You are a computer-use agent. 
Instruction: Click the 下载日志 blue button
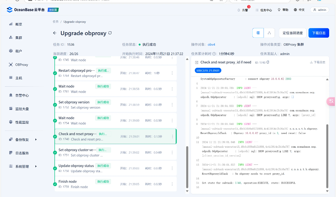pyautogui.click(x=319, y=33)
